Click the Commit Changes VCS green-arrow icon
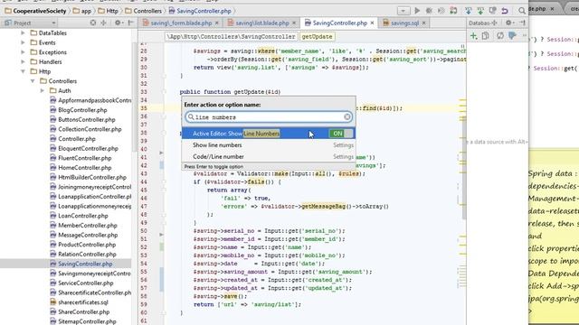579x325 pixels. (x=480, y=11)
